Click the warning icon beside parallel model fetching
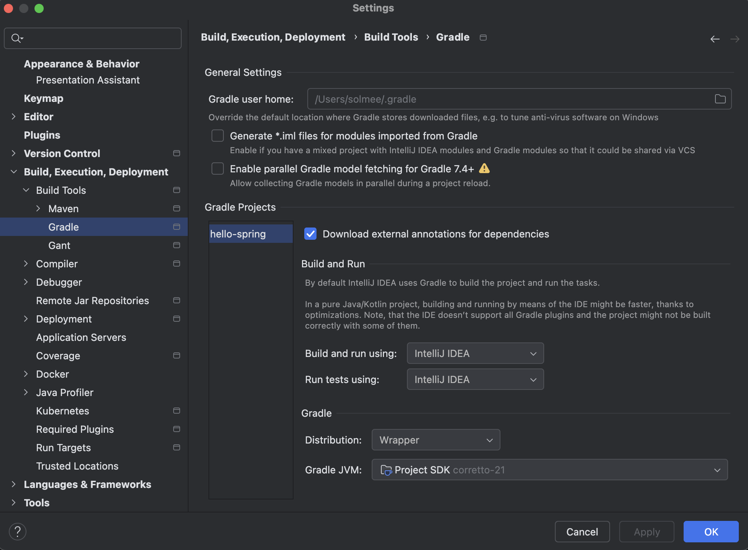Image resolution: width=748 pixels, height=550 pixels. click(x=484, y=169)
